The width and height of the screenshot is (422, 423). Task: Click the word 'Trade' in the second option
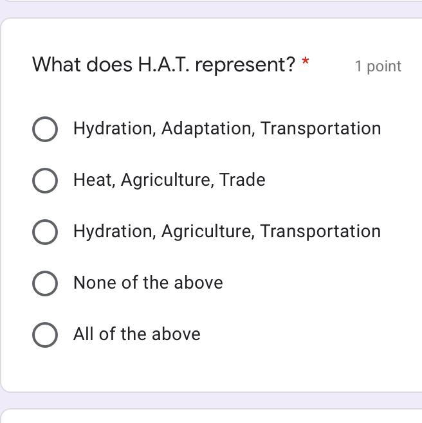pyautogui.click(x=243, y=180)
